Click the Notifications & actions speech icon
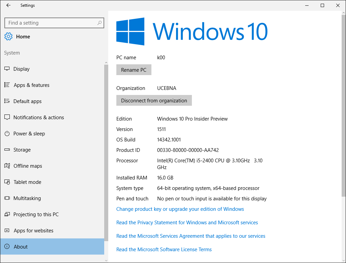Image resolution: width=346 pixels, height=263 pixels. coord(7,117)
